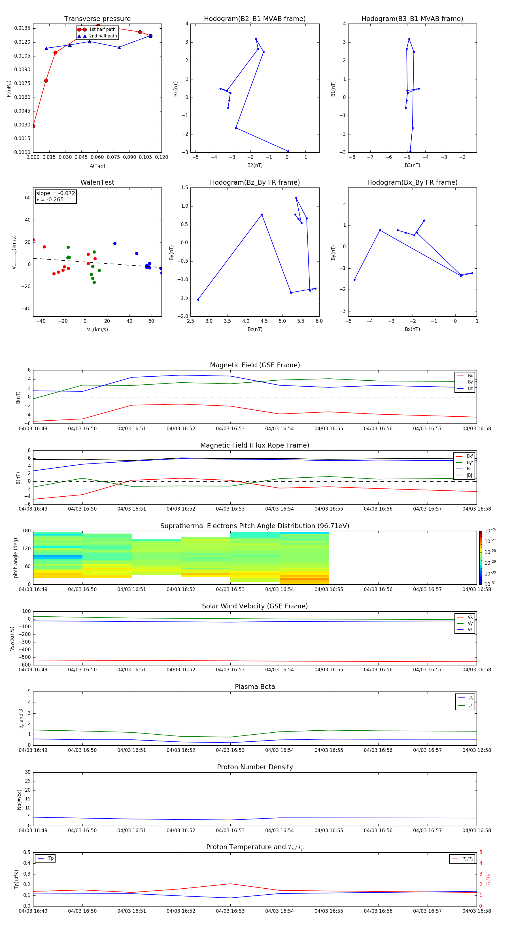This screenshot has width=510, height=936.
Task: Click the 10^-26 colorbar tick label
Action: [x=490, y=530]
